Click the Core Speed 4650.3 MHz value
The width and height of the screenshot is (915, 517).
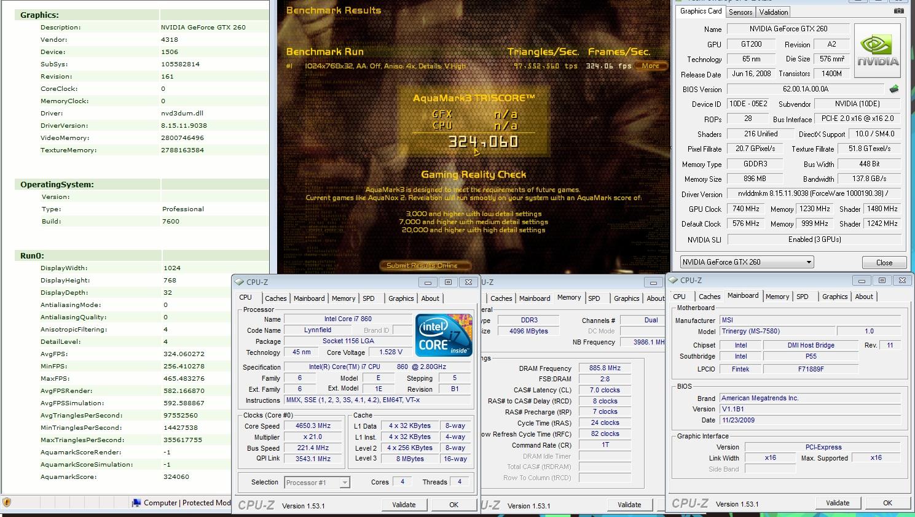(x=313, y=426)
